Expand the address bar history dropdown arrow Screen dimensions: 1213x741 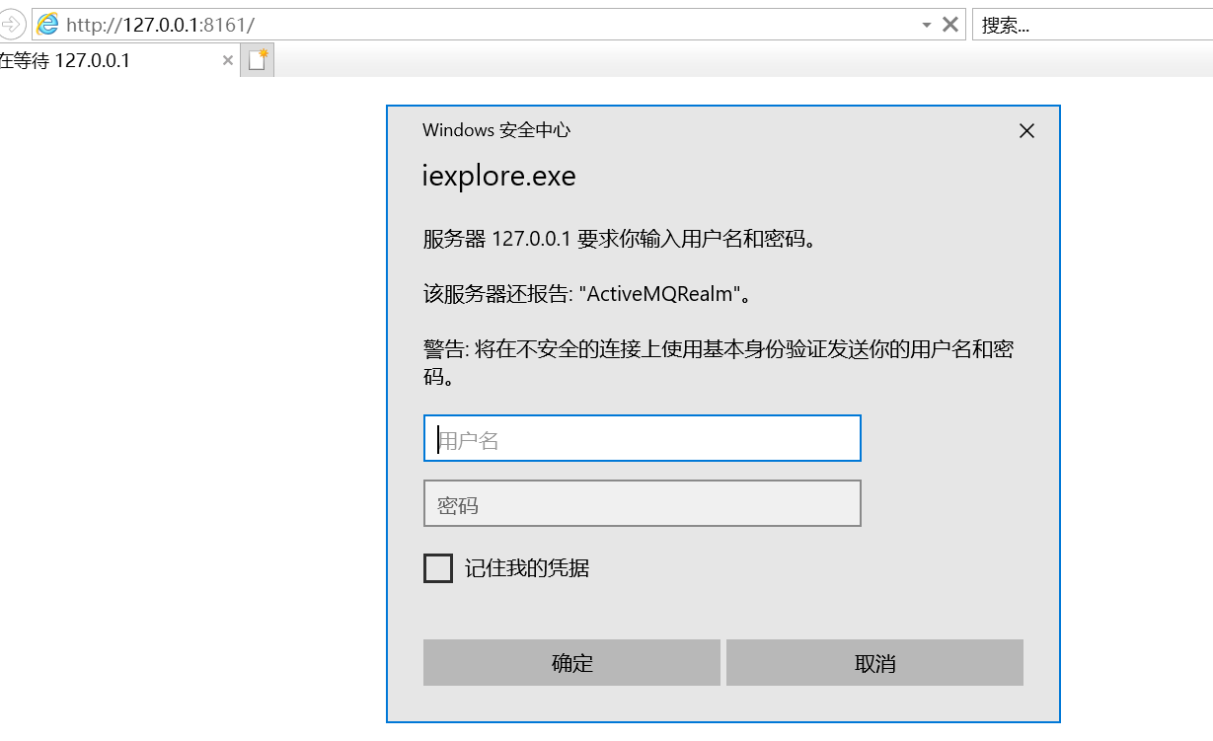point(926,26)
